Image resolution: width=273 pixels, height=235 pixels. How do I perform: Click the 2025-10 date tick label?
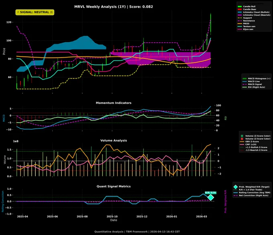click(x=112, y=217)
